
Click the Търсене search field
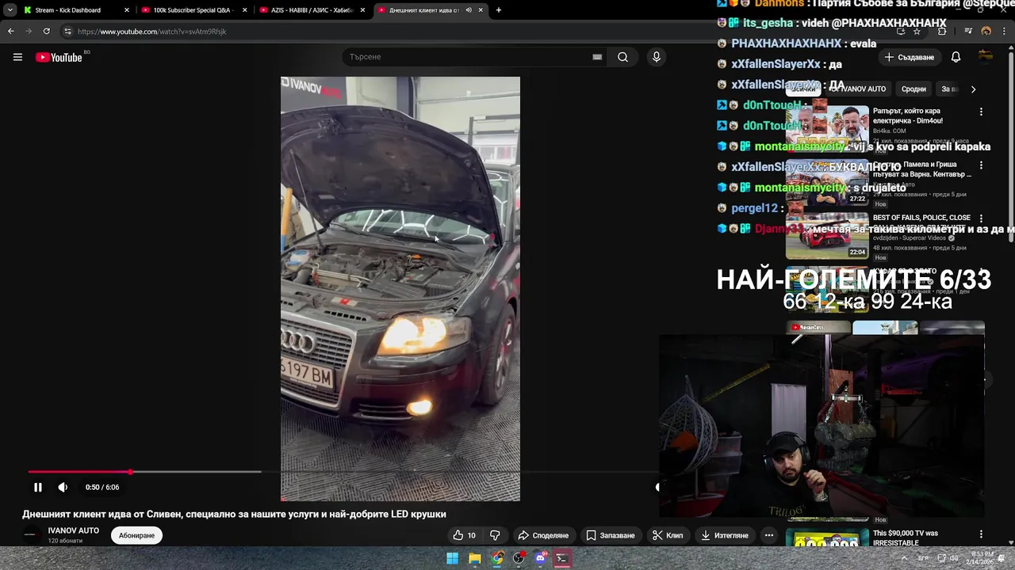click(x=476, y=57)
